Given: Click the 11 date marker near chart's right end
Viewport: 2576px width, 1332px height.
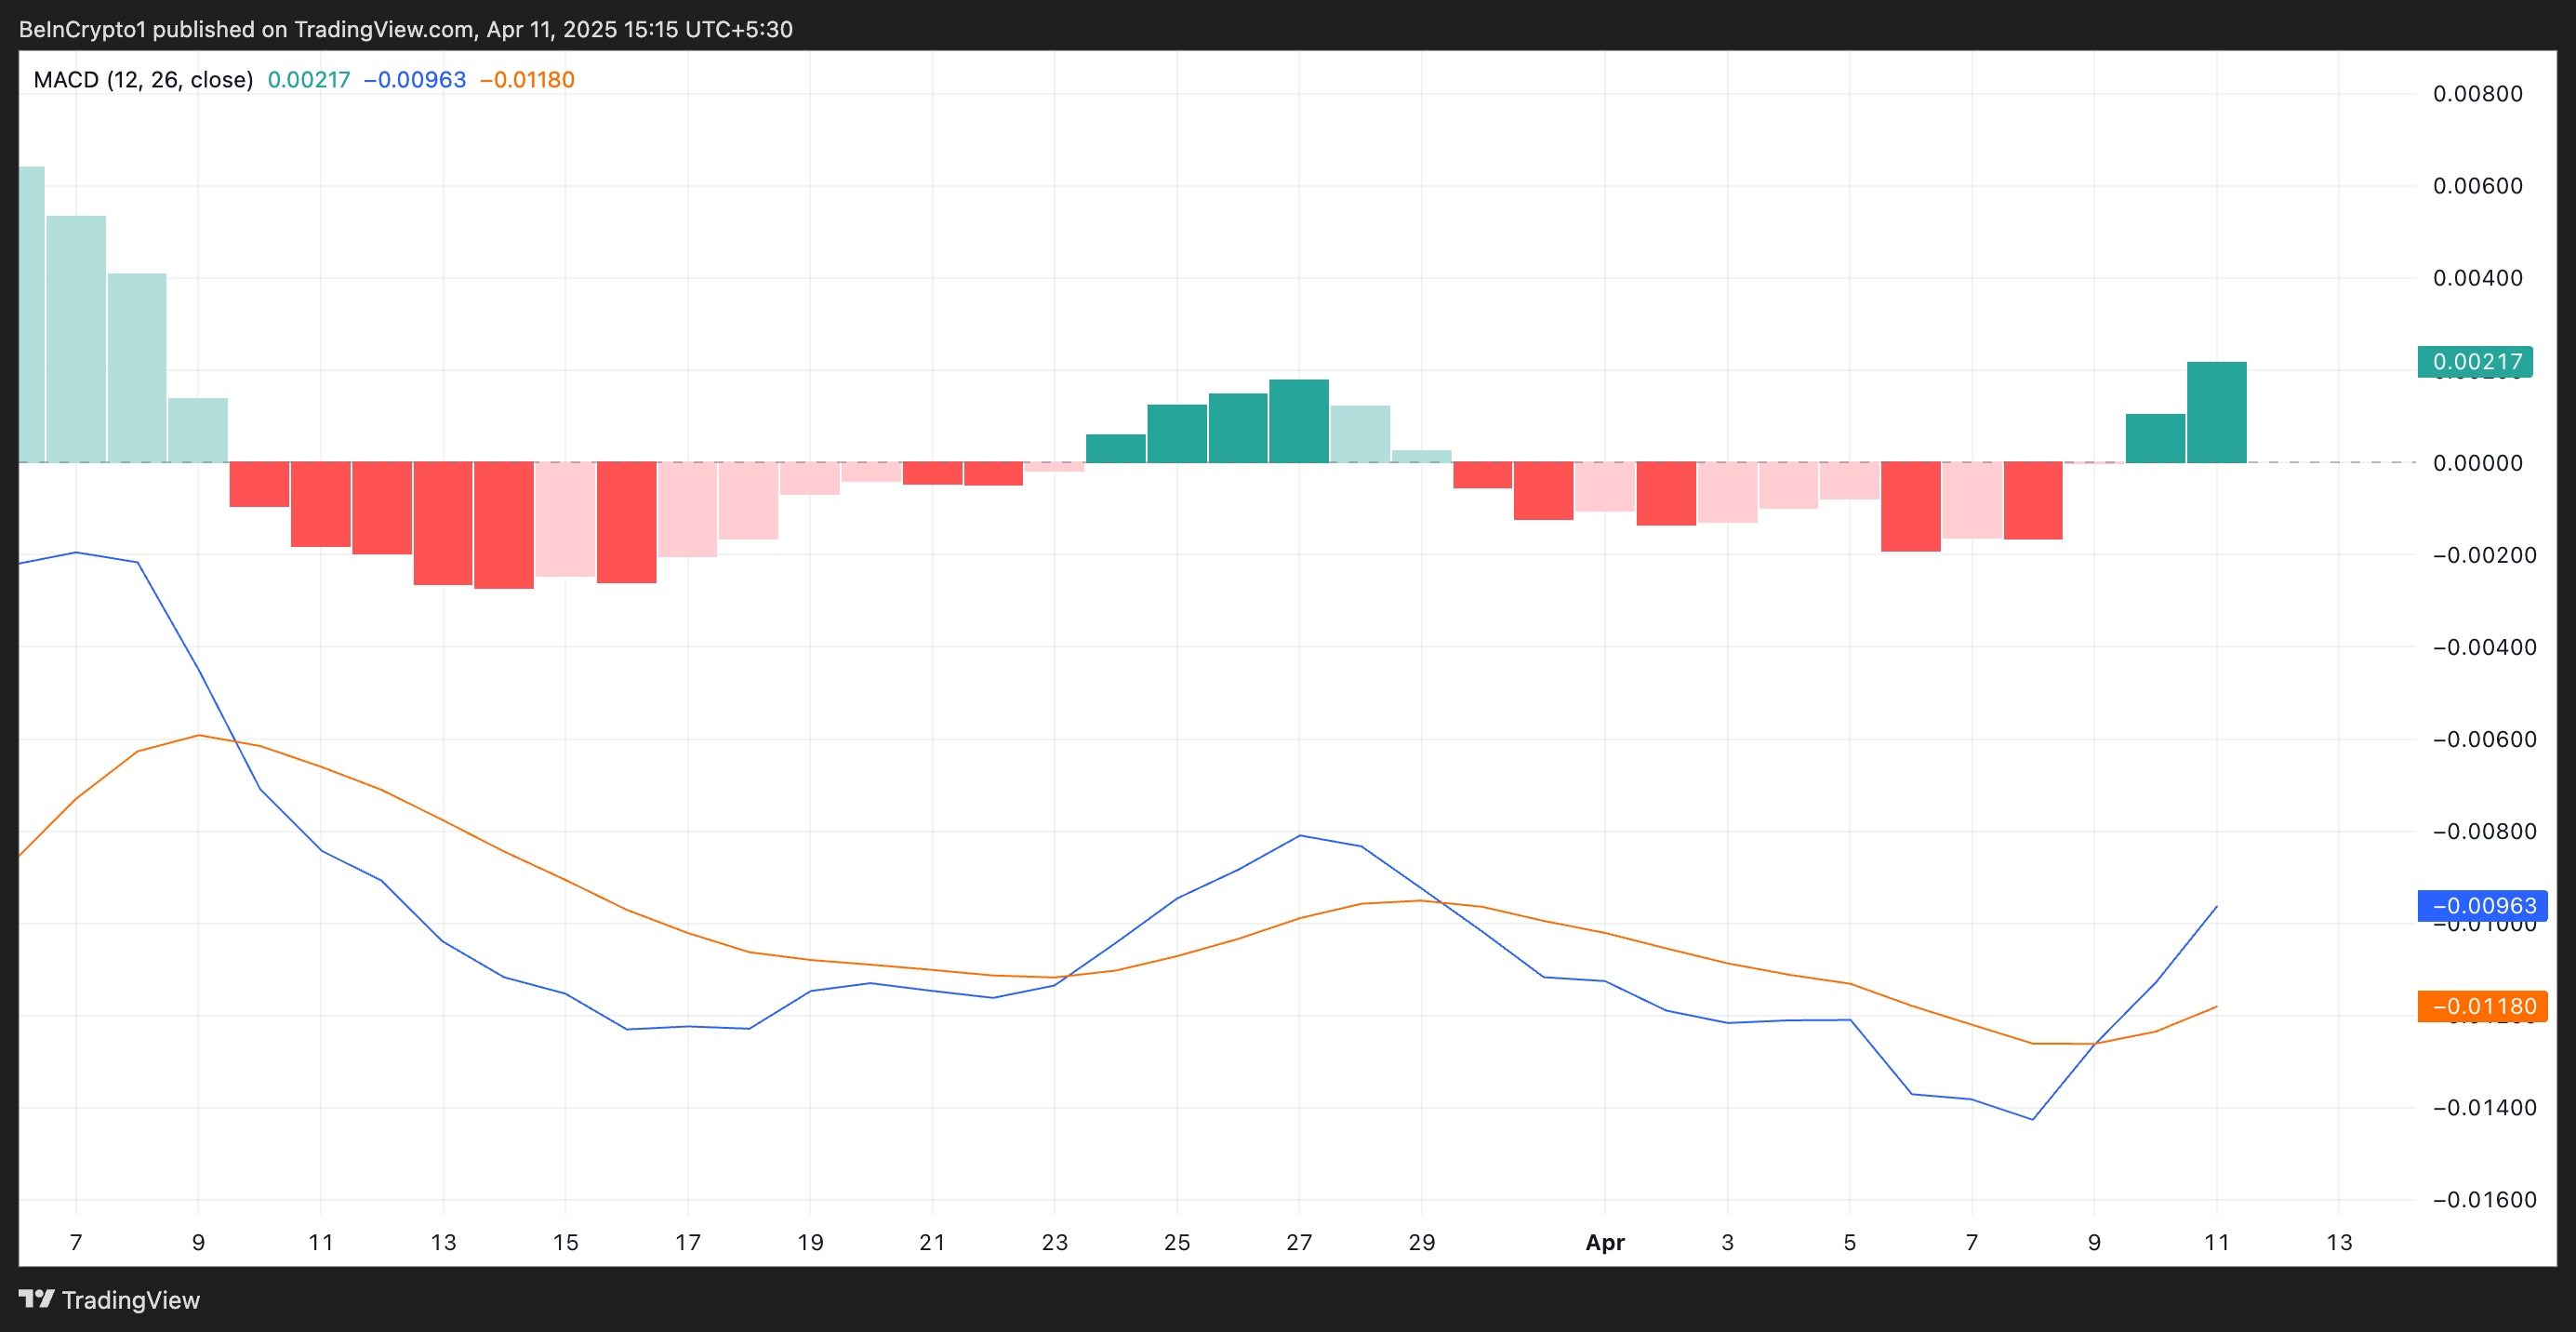Looking at the screenshot, I should [x=2217, y=1242].
